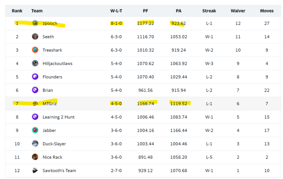The width and height of the screenshot is (283, 179).
Task: Open the Learning 2 Hunt team link
Action: (58, 117)
